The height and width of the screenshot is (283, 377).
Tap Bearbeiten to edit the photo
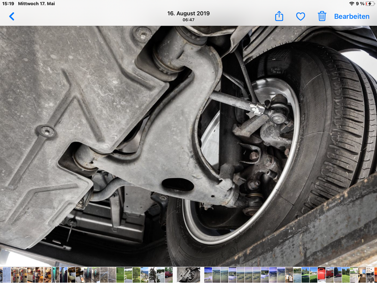coord(352,17)
